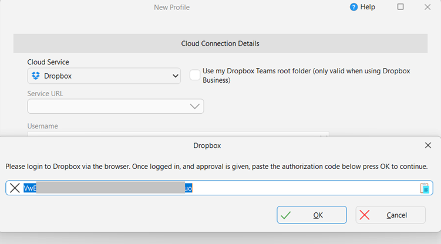The height and width of the screenshot is (244, 441).
Task: Click the Dropbox dialog title
Action: (207, 145)
